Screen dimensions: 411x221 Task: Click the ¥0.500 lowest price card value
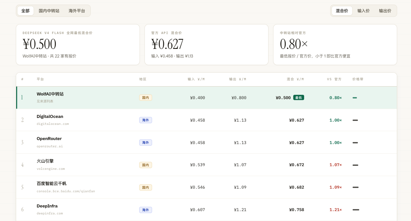pyautogui.click(x=40, y=44)
